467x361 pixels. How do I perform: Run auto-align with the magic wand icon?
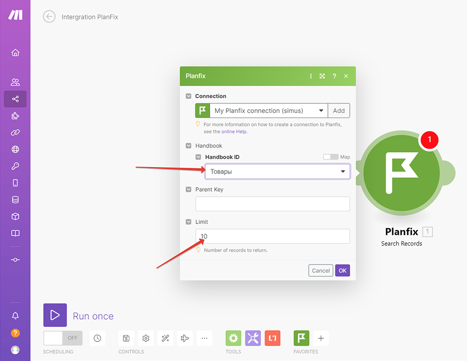(x=165, y=338)
